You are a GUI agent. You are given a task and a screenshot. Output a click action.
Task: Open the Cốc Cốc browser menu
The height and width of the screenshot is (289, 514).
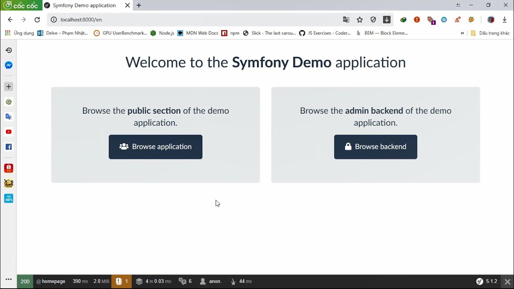[21, 5]
